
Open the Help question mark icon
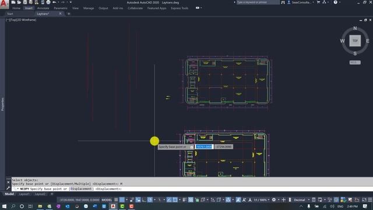pos(336,2)
